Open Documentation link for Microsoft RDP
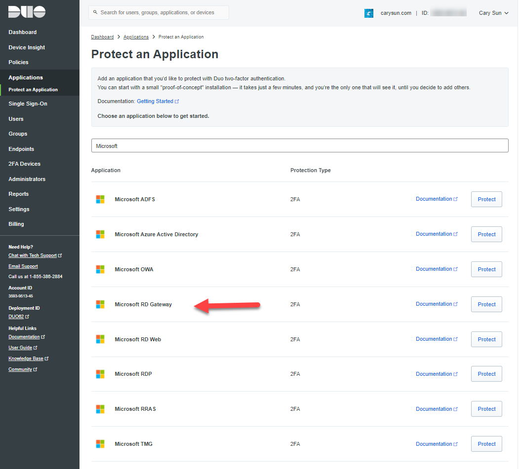This screenshot has height=469, width=519. 437,374
